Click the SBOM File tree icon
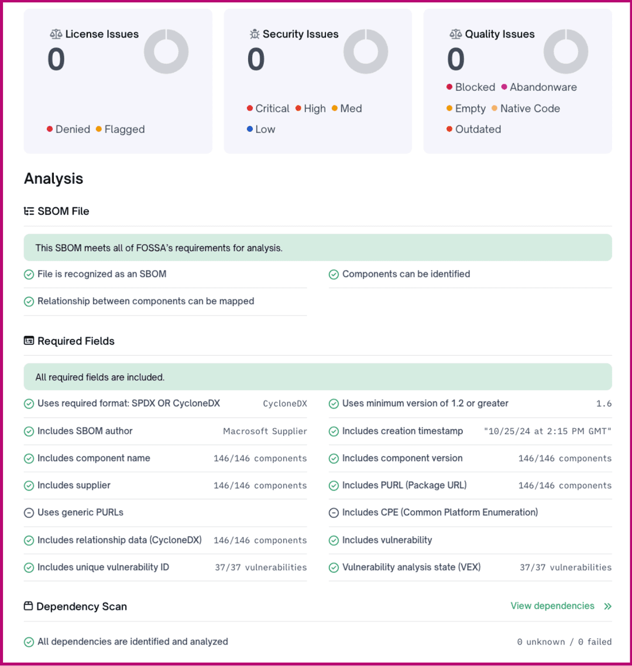Image resolution: width=632 pixels, height=666 pixels. pyautogui.click(x=29, y=211)
